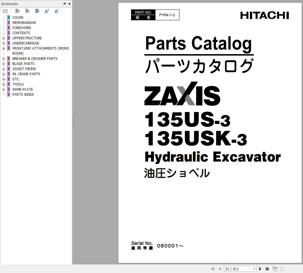Expand the UPPERSTRUCTURE bookmark

[x=3, y=38]
